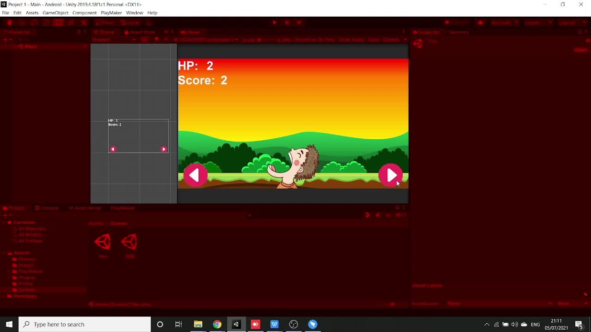
Task: Select the Rotate tool
Action: [x=34, y=23]
